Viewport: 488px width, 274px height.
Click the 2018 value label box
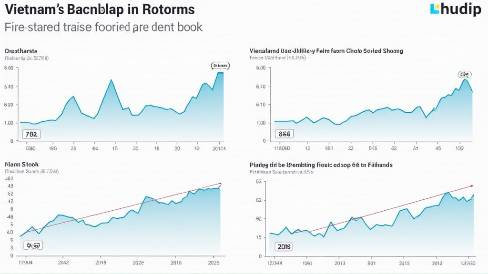284,246
